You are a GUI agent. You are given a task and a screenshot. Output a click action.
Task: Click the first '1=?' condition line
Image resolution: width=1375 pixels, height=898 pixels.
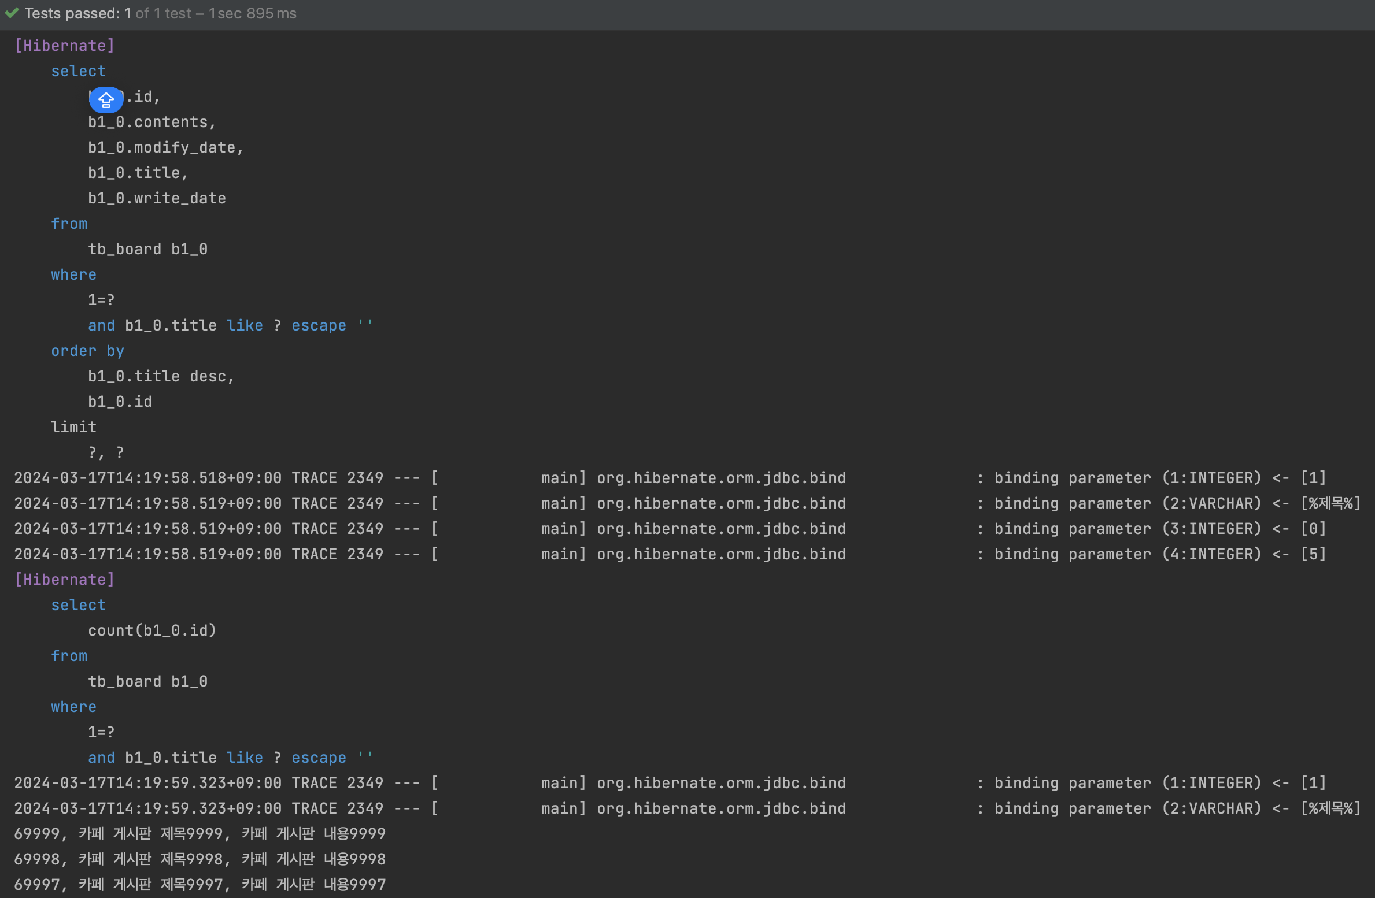[101, 300]
